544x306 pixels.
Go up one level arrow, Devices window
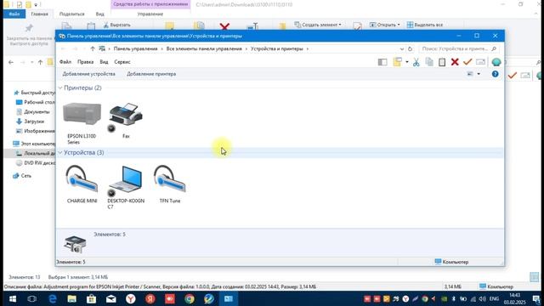pyautogui.click(x=93, y=49)
